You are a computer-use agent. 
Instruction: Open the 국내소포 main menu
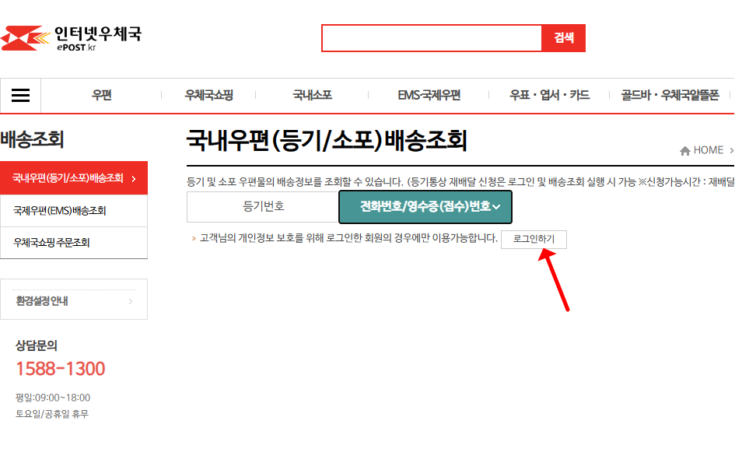pyautogui.click(x=312, y=95)
